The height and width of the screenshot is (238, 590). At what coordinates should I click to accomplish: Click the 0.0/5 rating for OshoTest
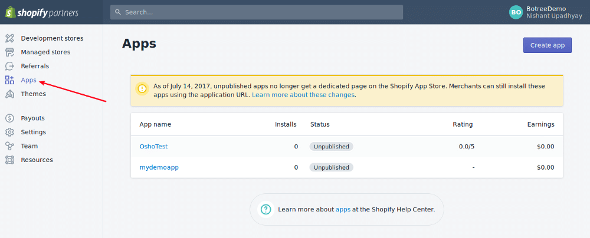tap(467, 147)
